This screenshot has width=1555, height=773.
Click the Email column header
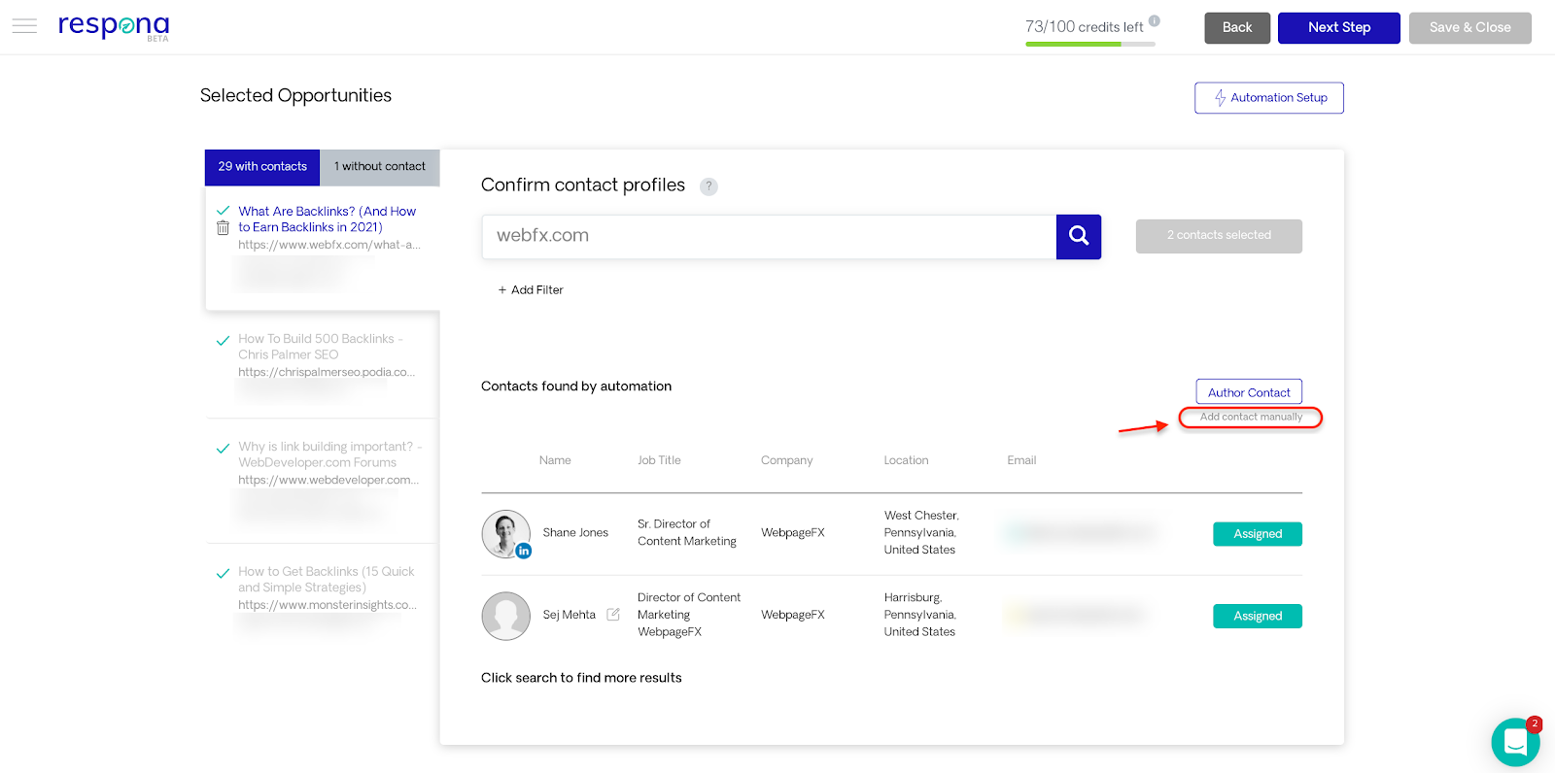(x=1021, y=460)
